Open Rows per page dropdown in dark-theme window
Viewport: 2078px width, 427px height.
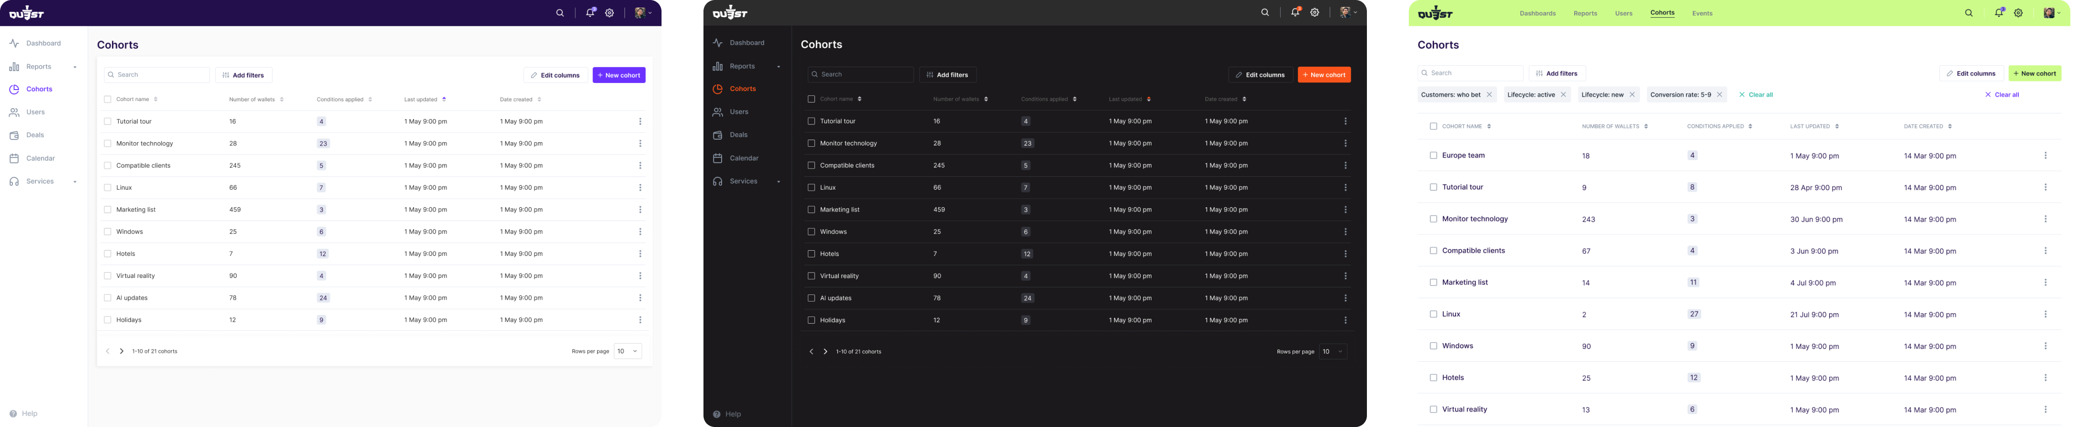(1333, 352)
